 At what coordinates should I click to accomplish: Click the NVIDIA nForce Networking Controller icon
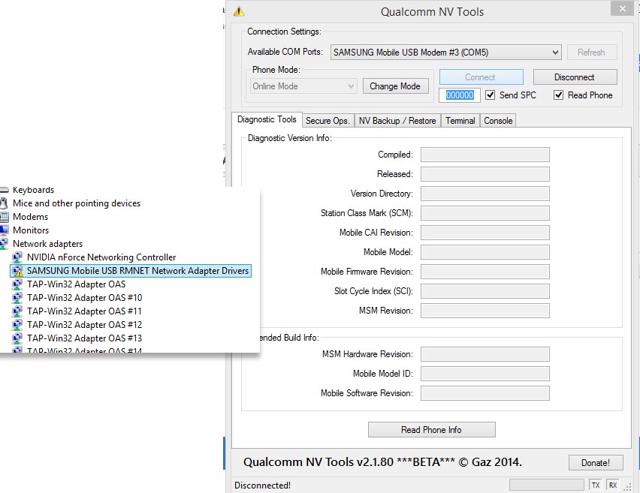point(17,257)
